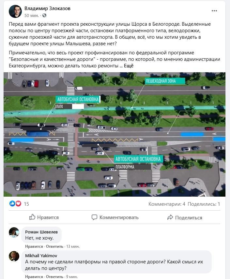Viewport: 230px width, 279px height.
Task: Click Владимир Злоказов's profile picture
Action: tap(15, 11)
